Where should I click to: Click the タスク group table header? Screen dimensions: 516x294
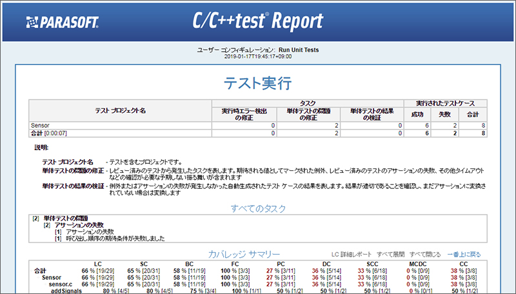[x=308, y=103]
